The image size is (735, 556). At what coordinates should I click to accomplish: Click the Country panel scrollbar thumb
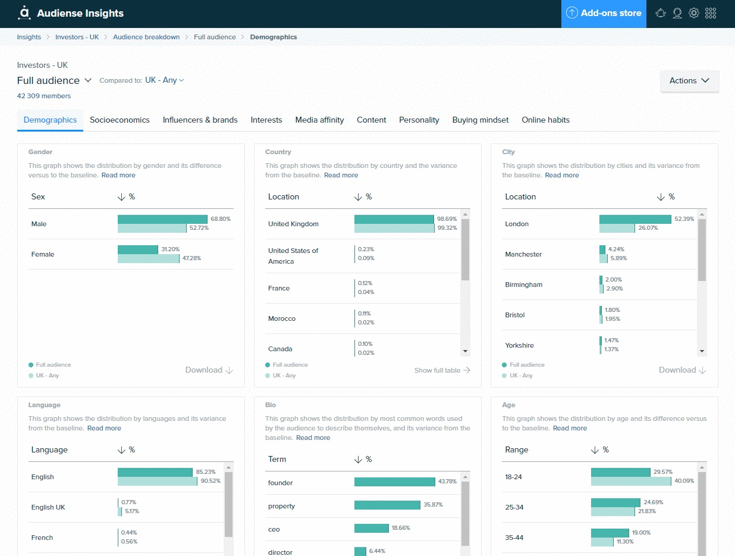click(x=466, y=249)
